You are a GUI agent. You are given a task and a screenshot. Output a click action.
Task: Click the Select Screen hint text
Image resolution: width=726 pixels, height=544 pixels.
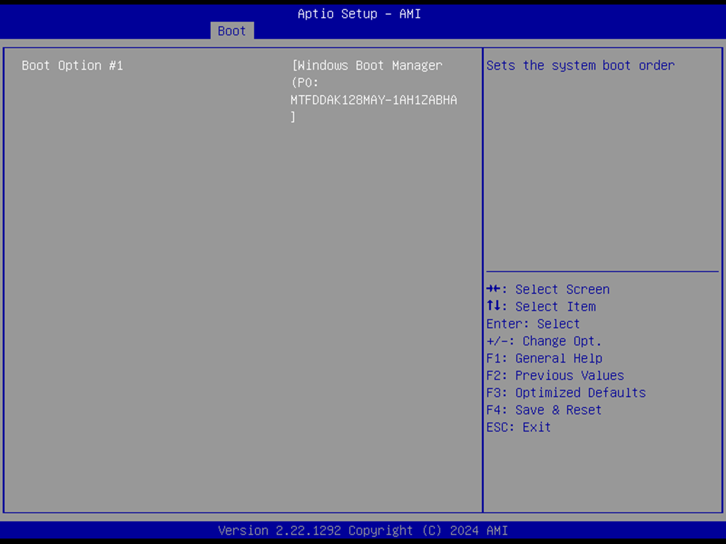pos(562,289)
